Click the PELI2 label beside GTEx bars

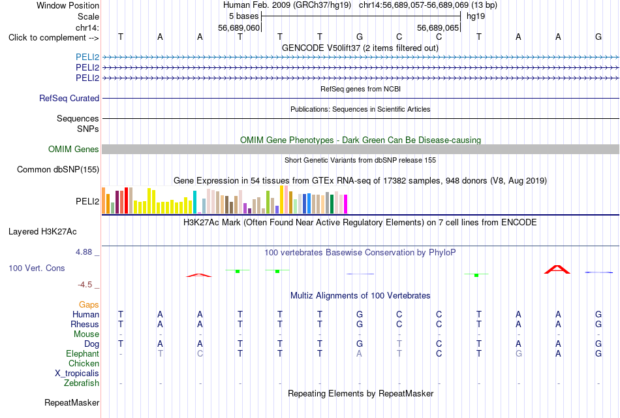87,201
